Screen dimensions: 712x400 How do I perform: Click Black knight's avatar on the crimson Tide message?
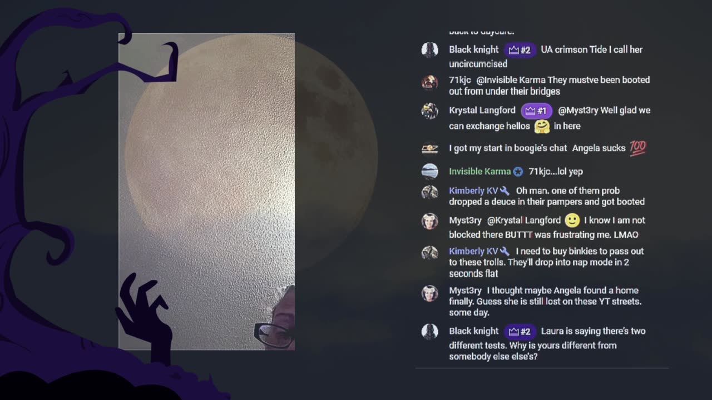pos(429,50)
